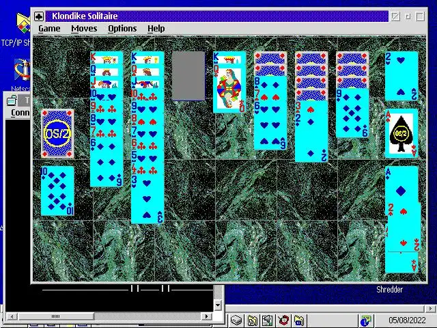The height and width of the screenshot is (328, 437).
Task: Click the Ace of diamonds foundation card
Action: point(401,184)
